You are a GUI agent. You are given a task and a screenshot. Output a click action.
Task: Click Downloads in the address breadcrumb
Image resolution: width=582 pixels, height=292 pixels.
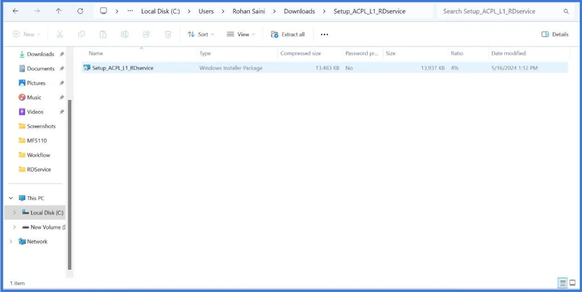(x=300, y=11)
